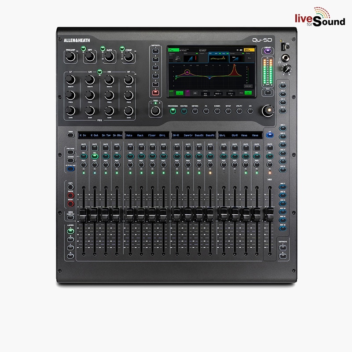352x352 pixels.
Task: Tap the Gate tab on the touchscreen
Action: point(191,58)
